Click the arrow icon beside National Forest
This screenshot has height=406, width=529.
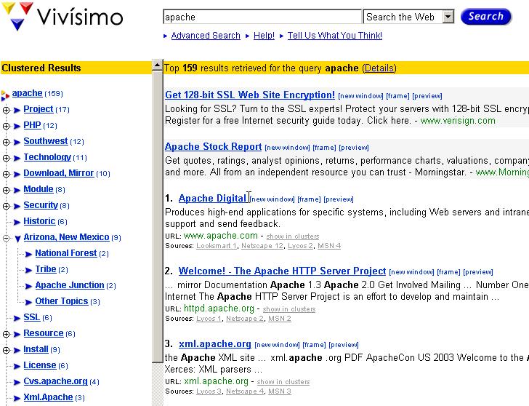[28, 254]
